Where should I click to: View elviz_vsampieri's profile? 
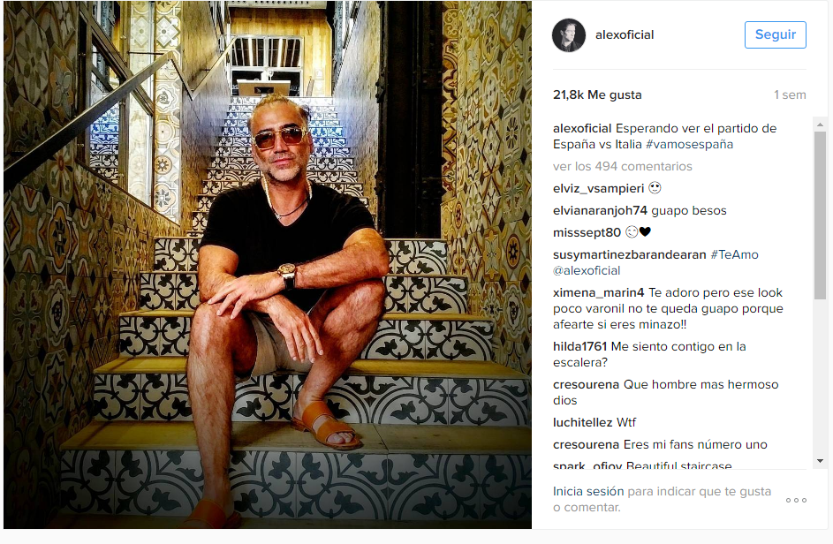[x=598, y=189]
